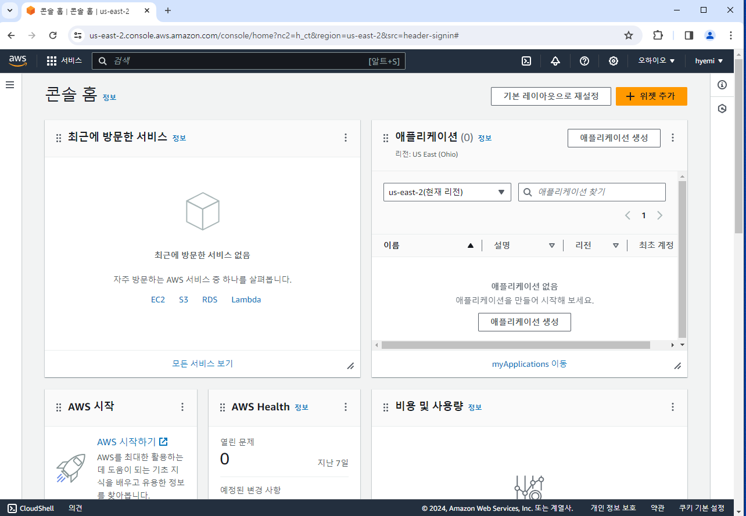
Task: Bookmark this page with the star icon
Action: [x=629, y=35]
